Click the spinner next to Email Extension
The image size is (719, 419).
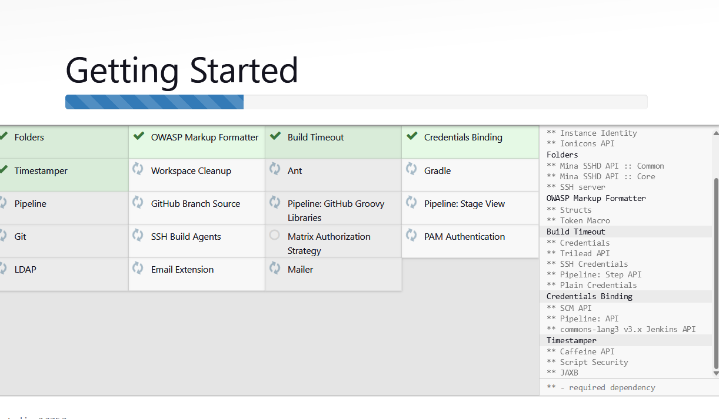[x=138, y=269]
